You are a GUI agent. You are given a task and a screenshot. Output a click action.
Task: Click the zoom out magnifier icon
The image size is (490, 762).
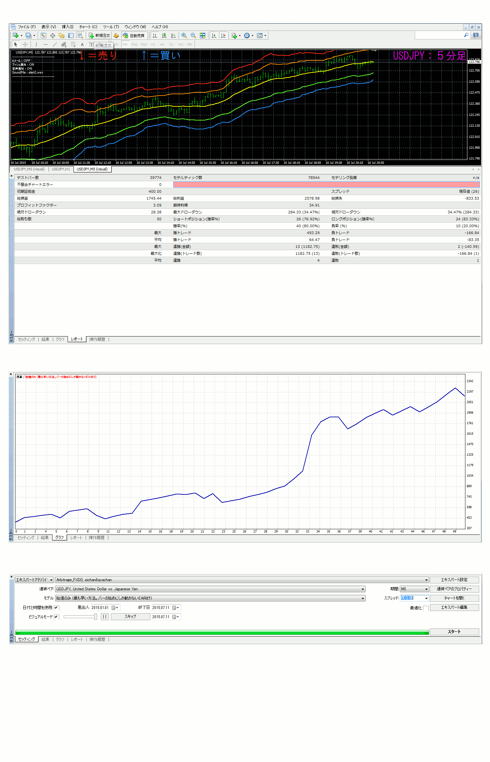point(193,35)
